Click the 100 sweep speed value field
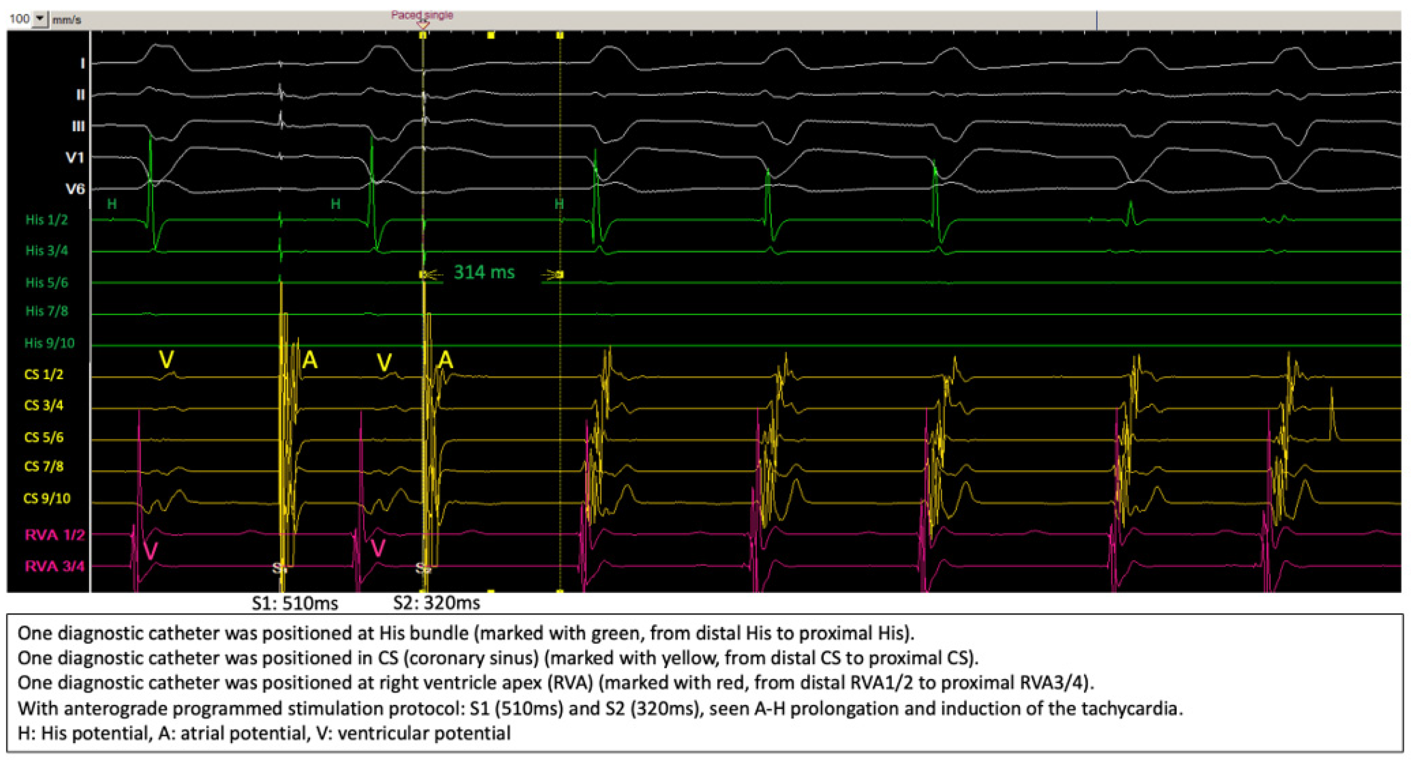 pyautogui.click(x=19, y=19)
